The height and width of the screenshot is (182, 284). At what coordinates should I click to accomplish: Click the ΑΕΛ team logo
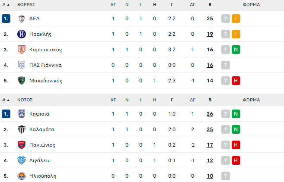22,19
